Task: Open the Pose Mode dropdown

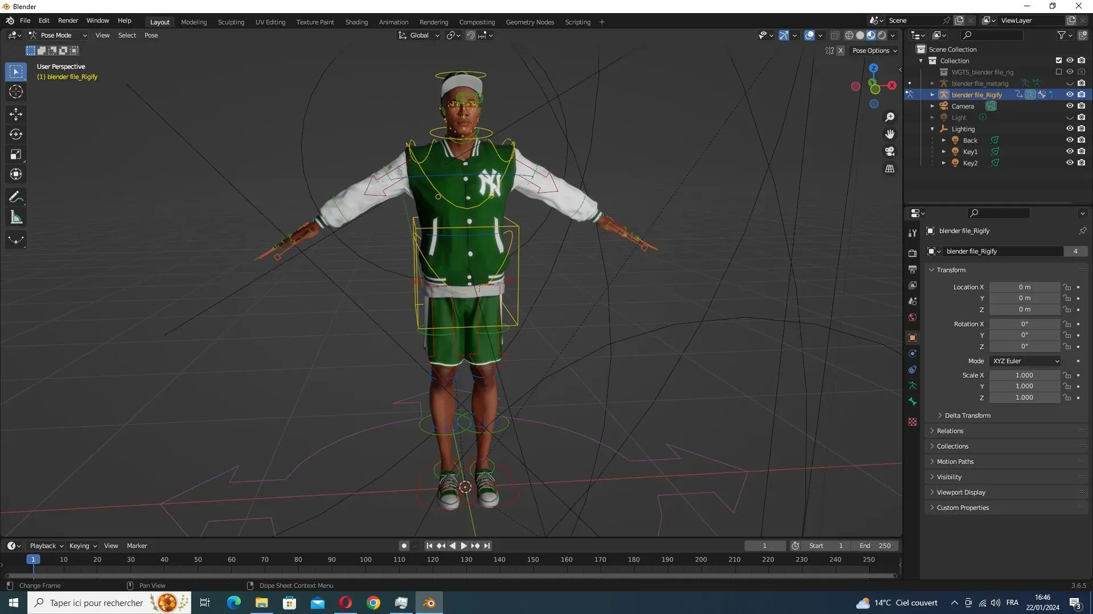Action: tap(58, 35)
